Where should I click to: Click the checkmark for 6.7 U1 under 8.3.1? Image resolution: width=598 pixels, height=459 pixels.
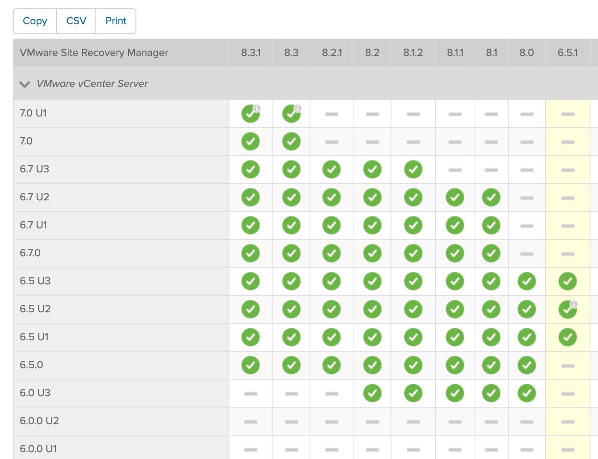pos(250,225)
